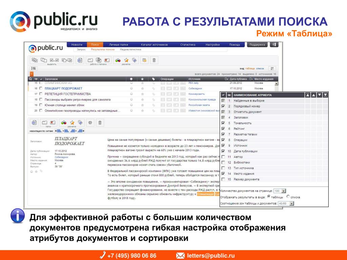The height and width of the screenshot is (260, 347).
Task: Open the 'Каталог источников' menu tab
Action: coord(154,45)
